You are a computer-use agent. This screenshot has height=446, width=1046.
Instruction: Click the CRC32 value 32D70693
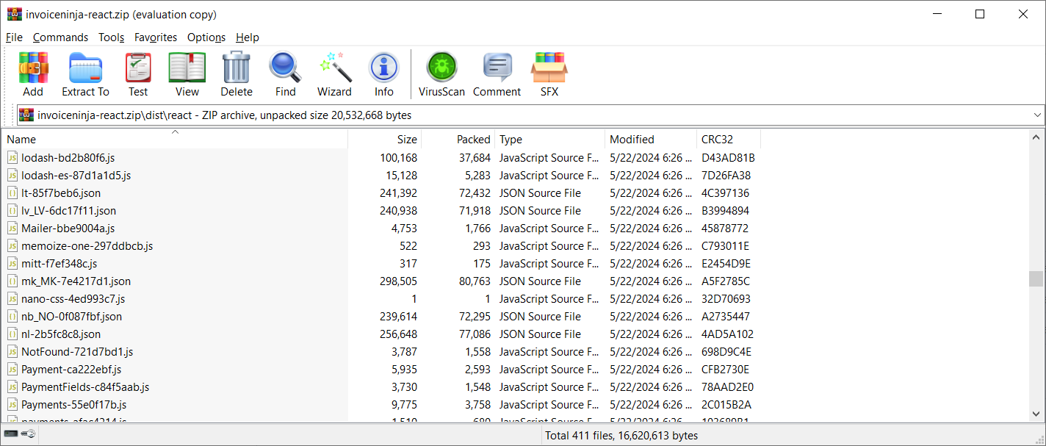pyautogui.click(x=726, y=298)
